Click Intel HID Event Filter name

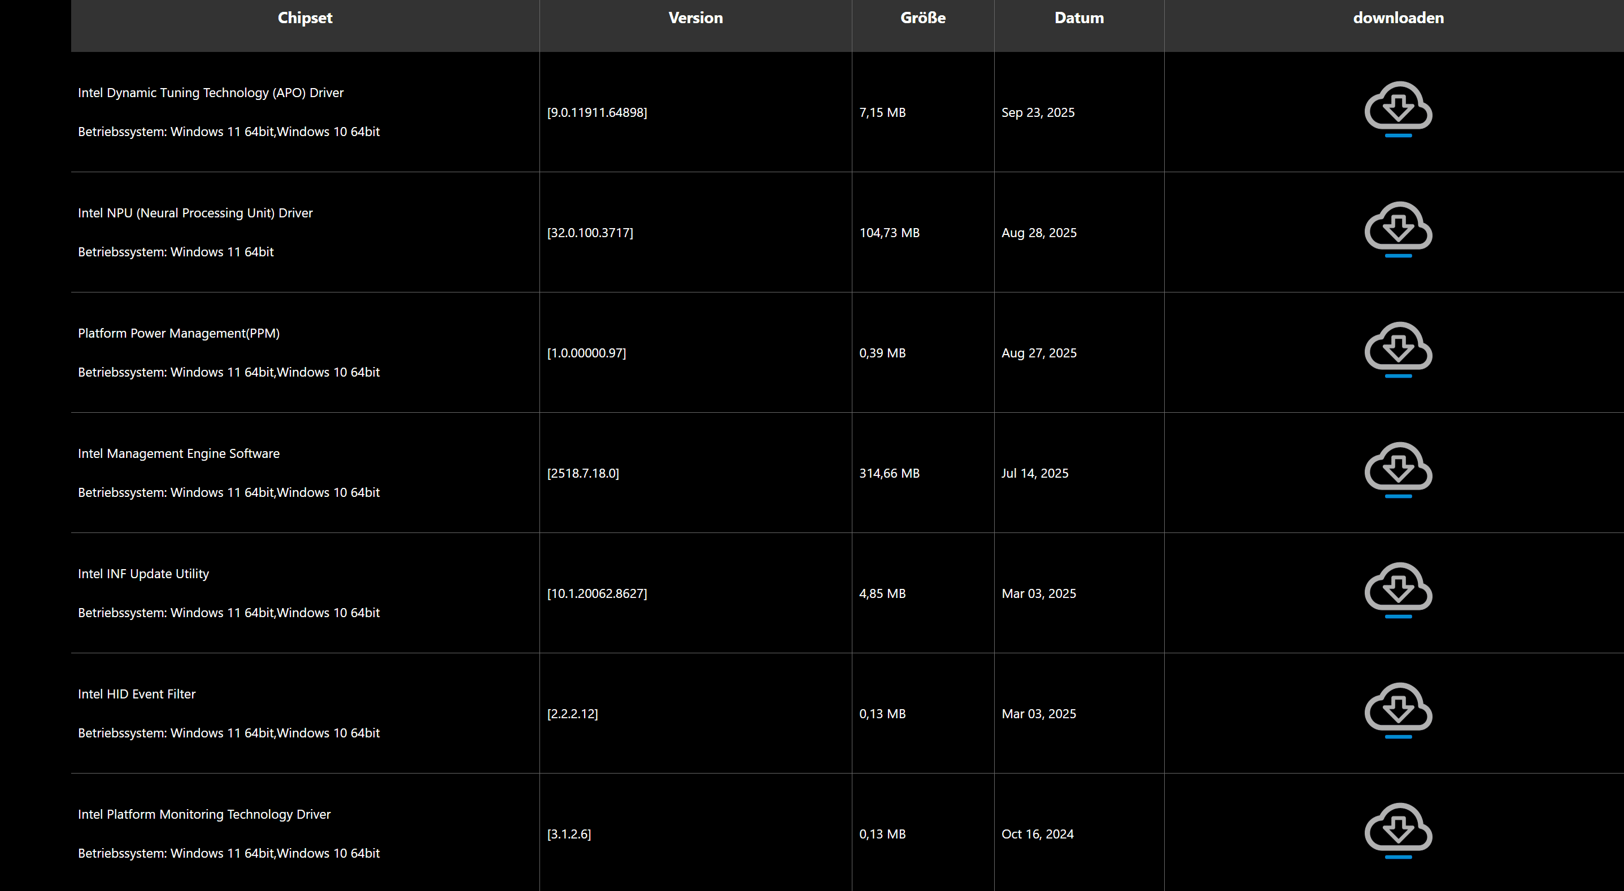[x=136, y=695]
